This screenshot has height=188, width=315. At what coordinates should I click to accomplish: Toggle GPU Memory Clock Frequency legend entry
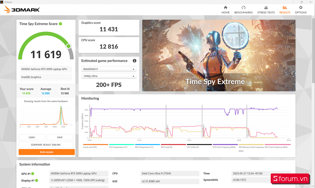coord(251,148)
